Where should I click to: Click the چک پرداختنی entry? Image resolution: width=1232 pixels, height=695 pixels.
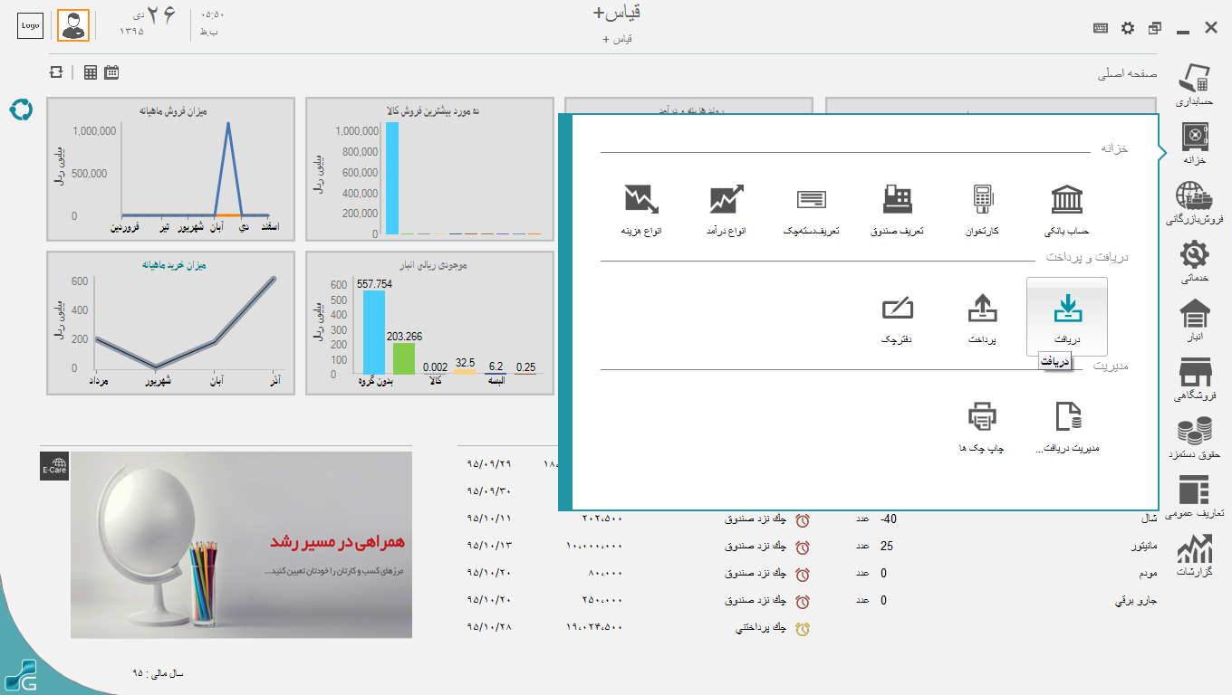762,628
